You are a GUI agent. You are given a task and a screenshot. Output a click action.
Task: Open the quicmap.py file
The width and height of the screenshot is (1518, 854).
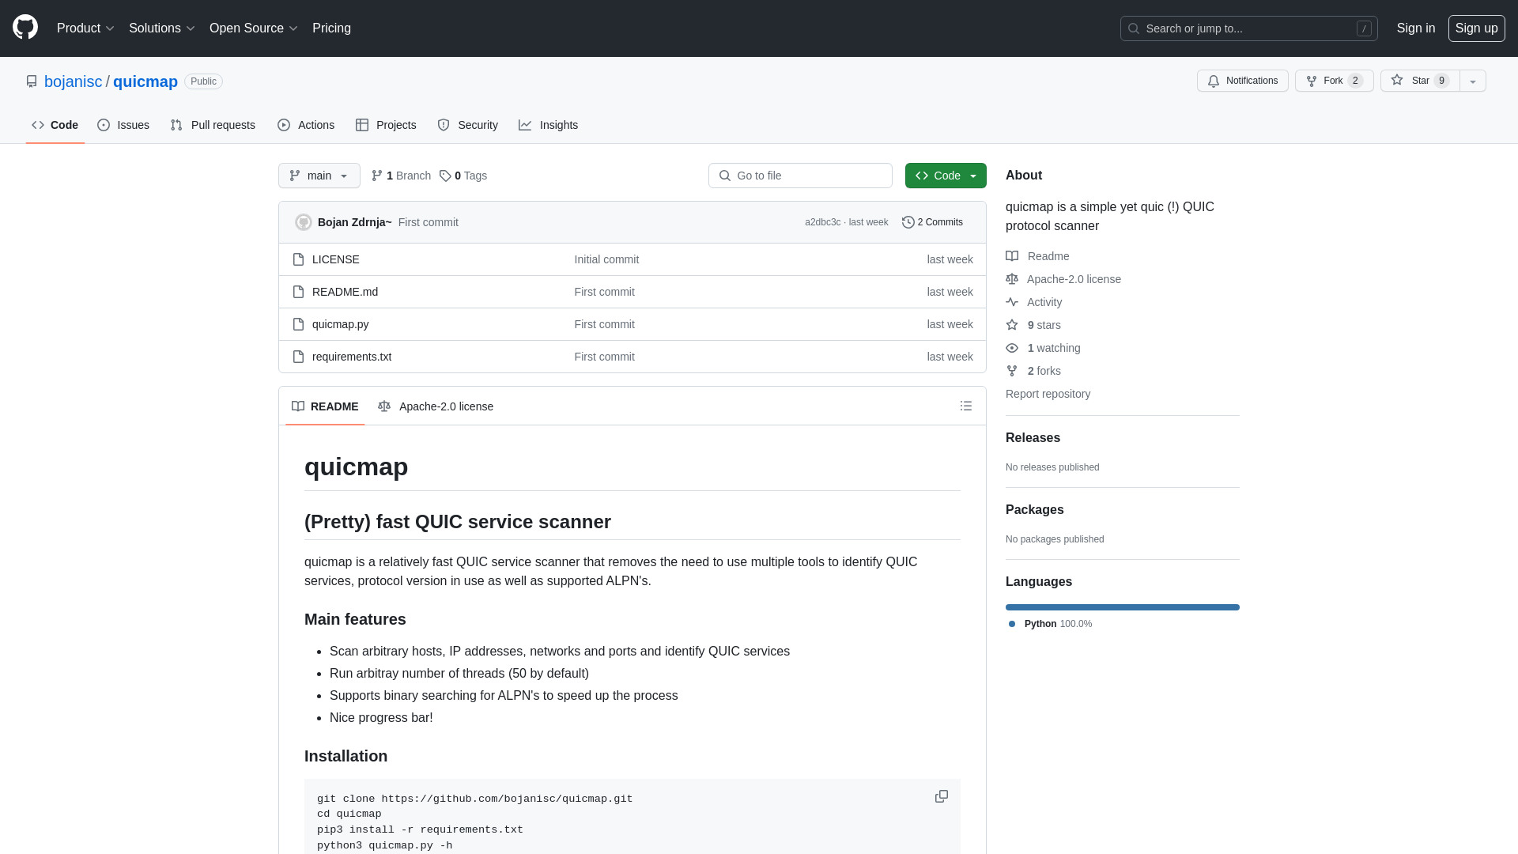point(340,324)
